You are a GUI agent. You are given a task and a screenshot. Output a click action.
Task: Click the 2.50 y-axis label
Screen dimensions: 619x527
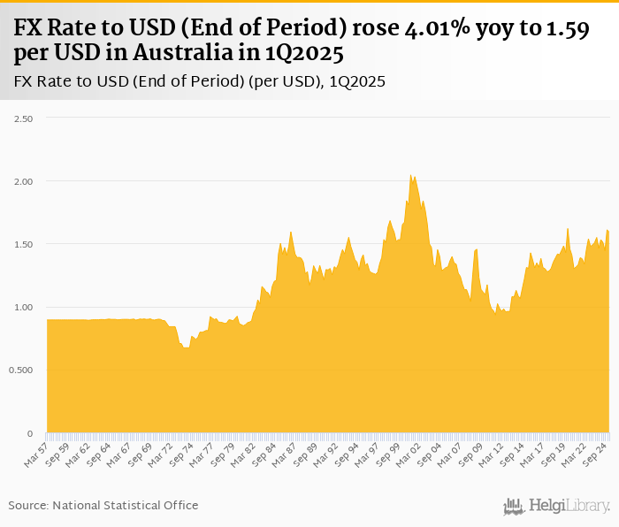[22, 118]
